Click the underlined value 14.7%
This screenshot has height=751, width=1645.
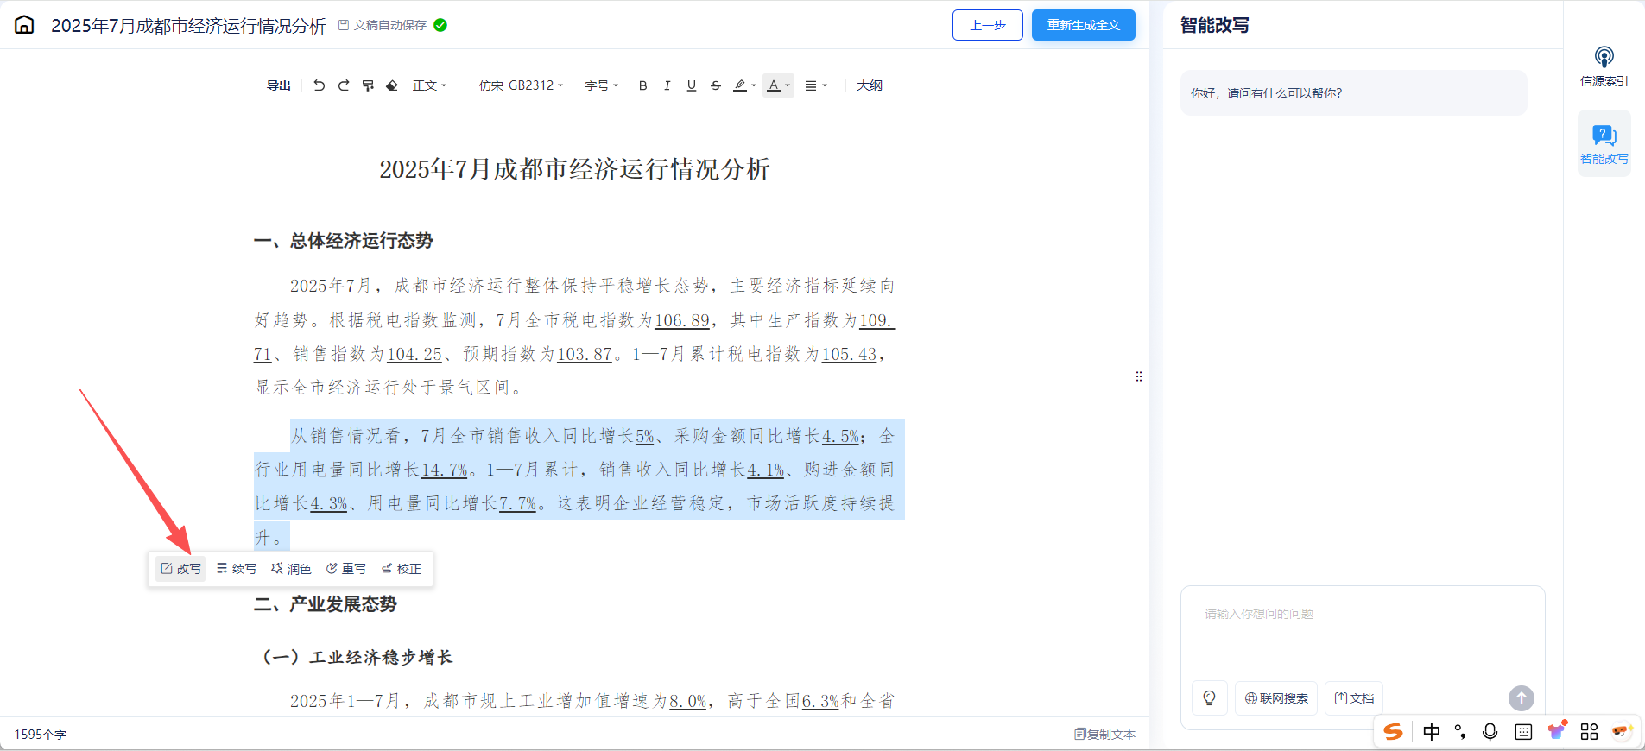pos(444,470)
